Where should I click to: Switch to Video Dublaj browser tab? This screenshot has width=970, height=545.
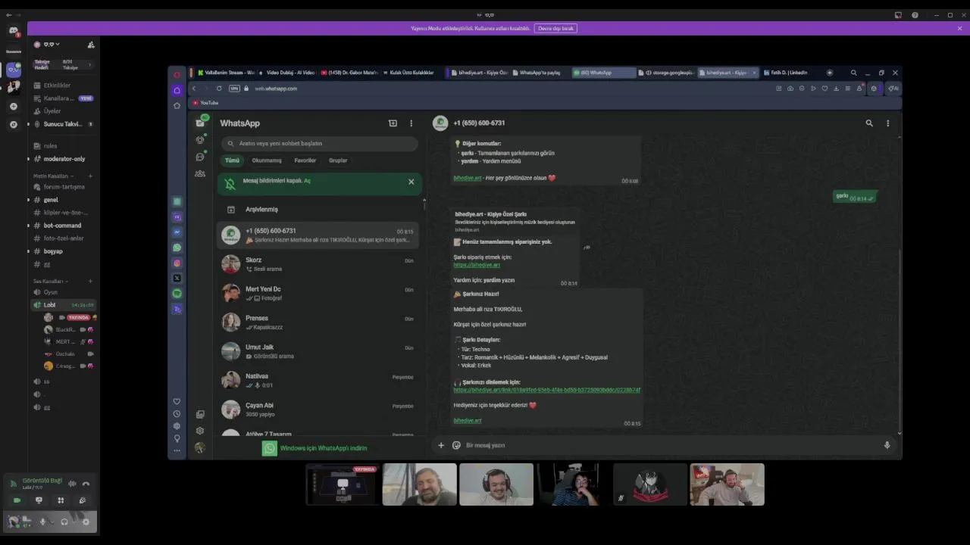click(x=287, y=73)
